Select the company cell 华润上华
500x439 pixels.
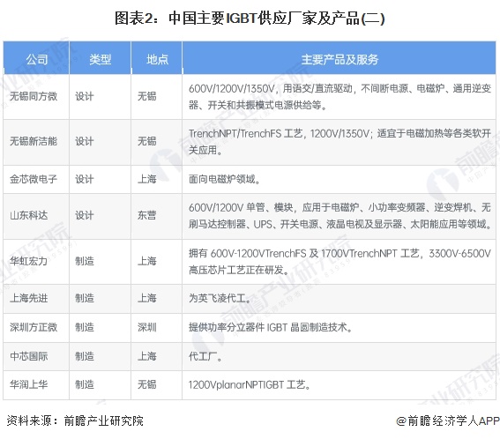29,384
